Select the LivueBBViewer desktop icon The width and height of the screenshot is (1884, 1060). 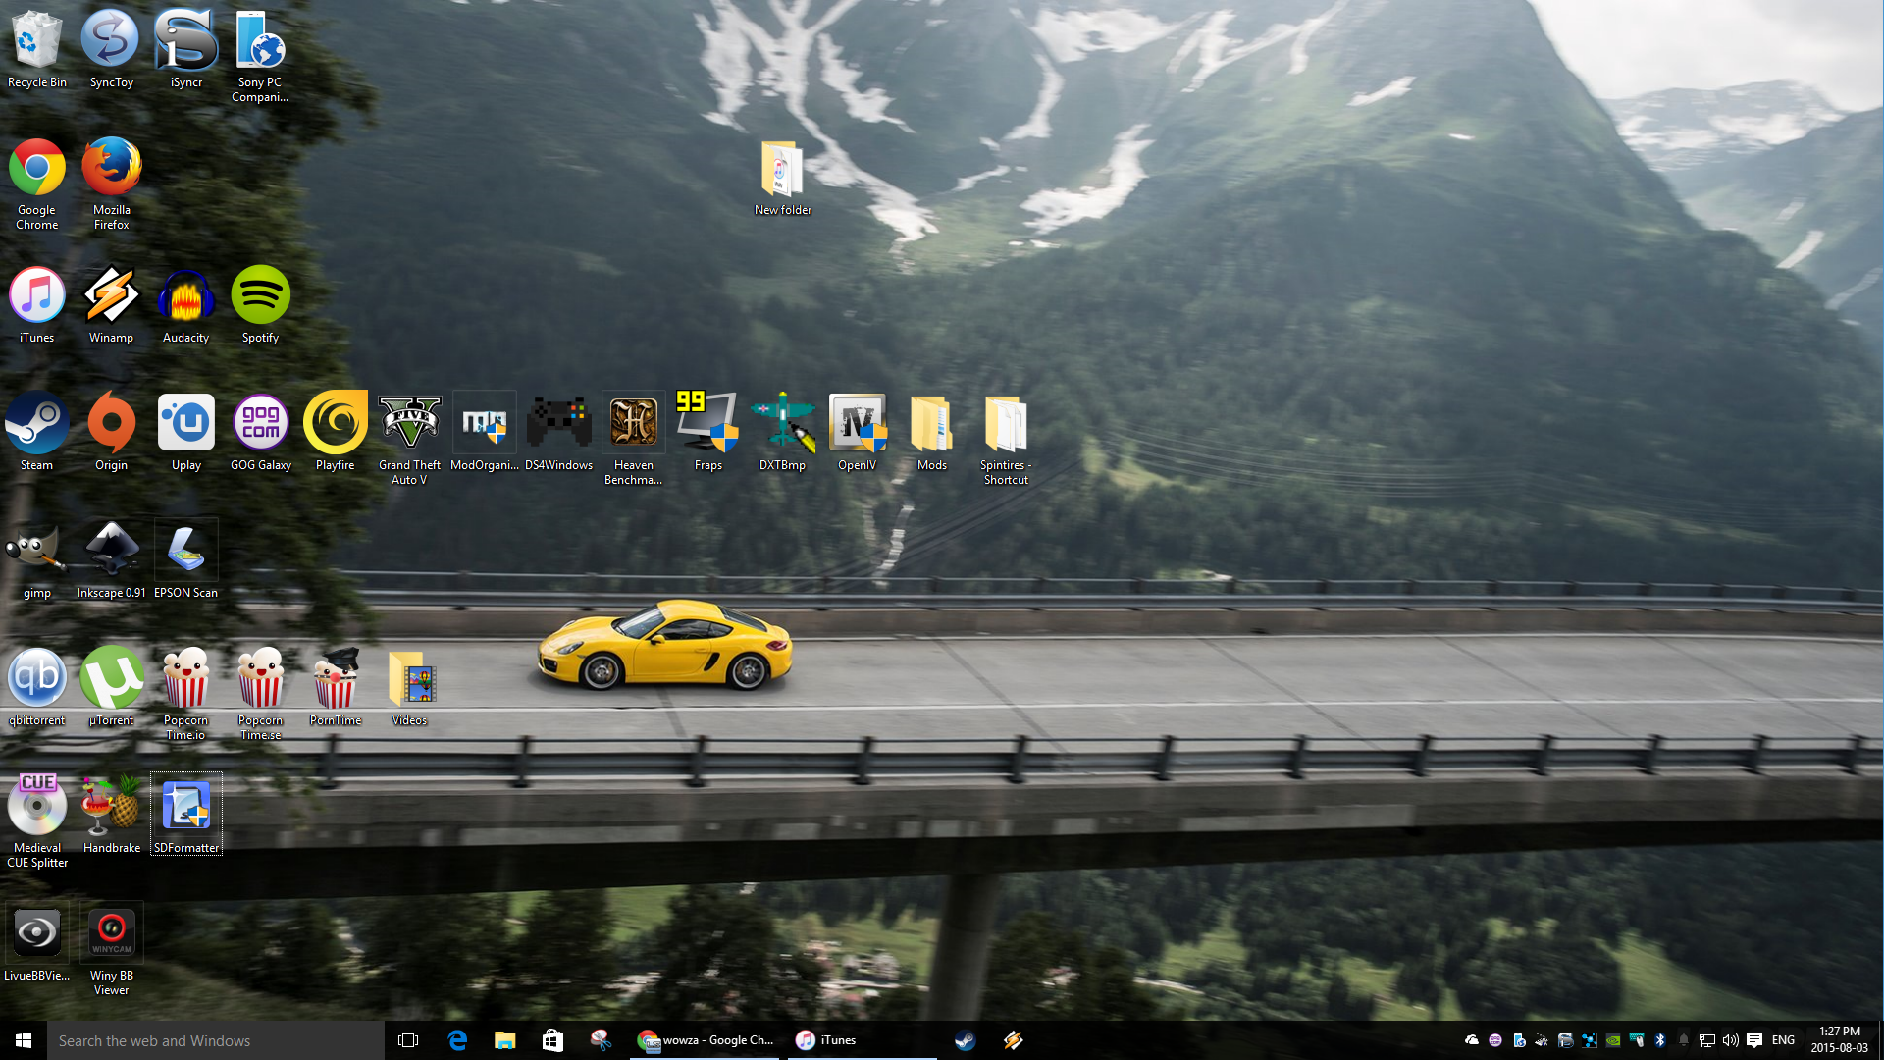37,942
